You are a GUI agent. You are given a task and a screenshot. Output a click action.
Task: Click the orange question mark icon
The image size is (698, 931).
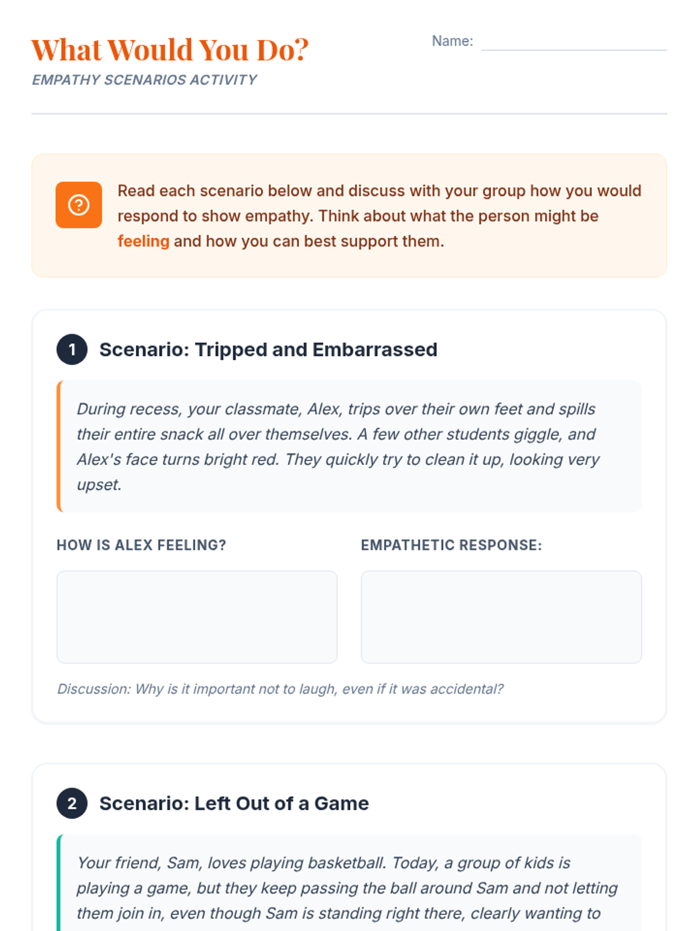coord(79,205)
